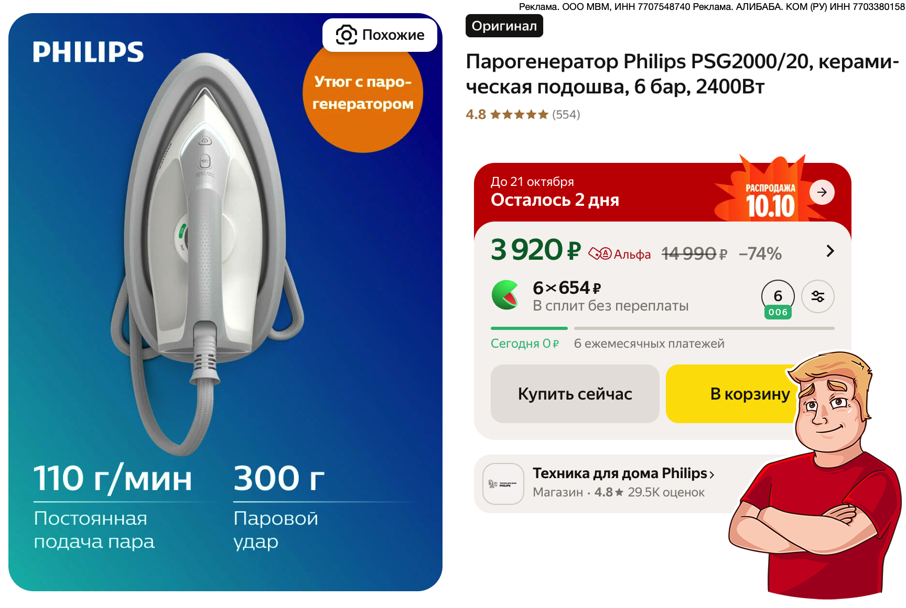The height and width of the screenshot is (608, 906).
Task: Click the five-star rating icons
Action: (x=519, y=115)
